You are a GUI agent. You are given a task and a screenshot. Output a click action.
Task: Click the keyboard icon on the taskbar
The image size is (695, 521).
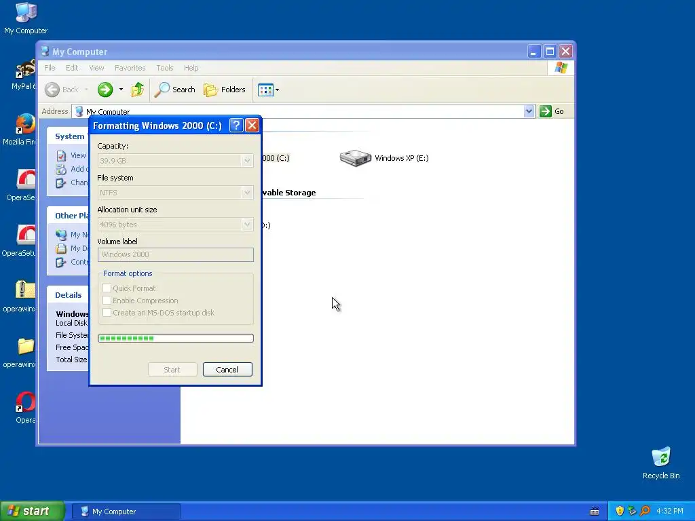click(595, 512)
